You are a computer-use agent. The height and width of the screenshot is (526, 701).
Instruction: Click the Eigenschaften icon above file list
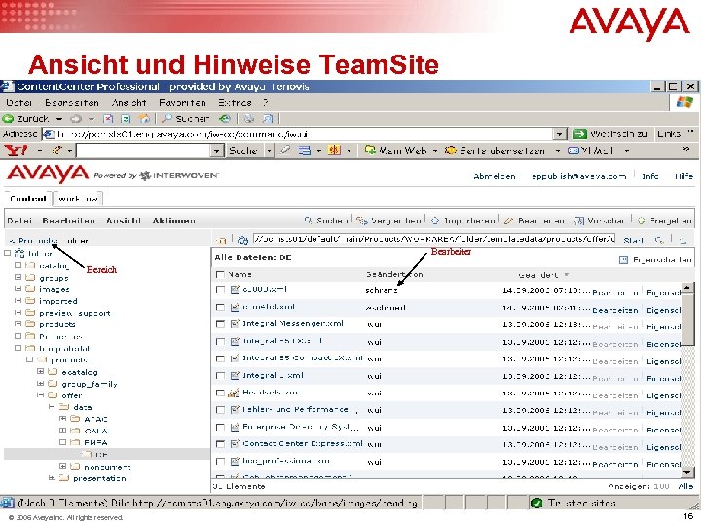tap(624, 260)
